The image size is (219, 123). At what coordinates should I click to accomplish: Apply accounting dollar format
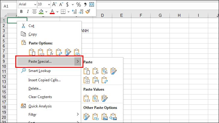pos(67,4)
